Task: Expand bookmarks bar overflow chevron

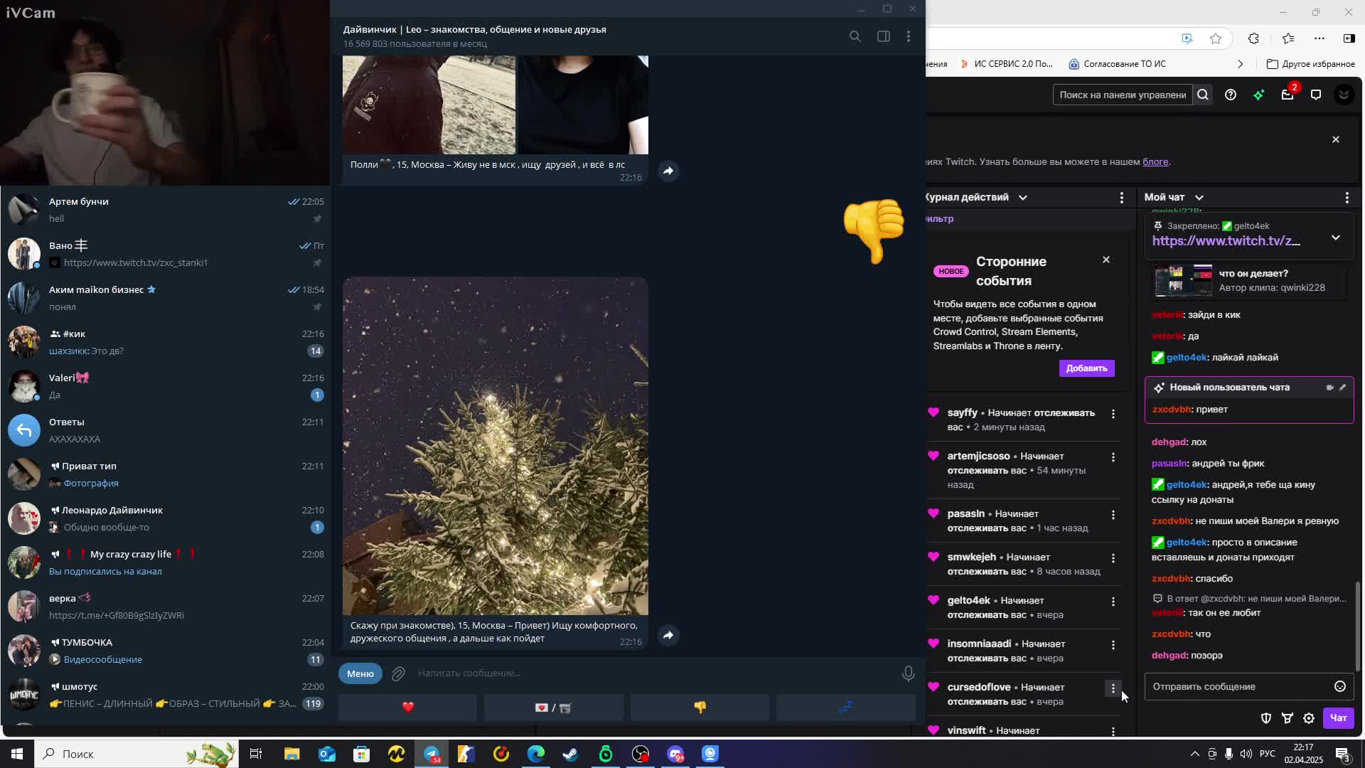Action: [x=1241, y=64]
